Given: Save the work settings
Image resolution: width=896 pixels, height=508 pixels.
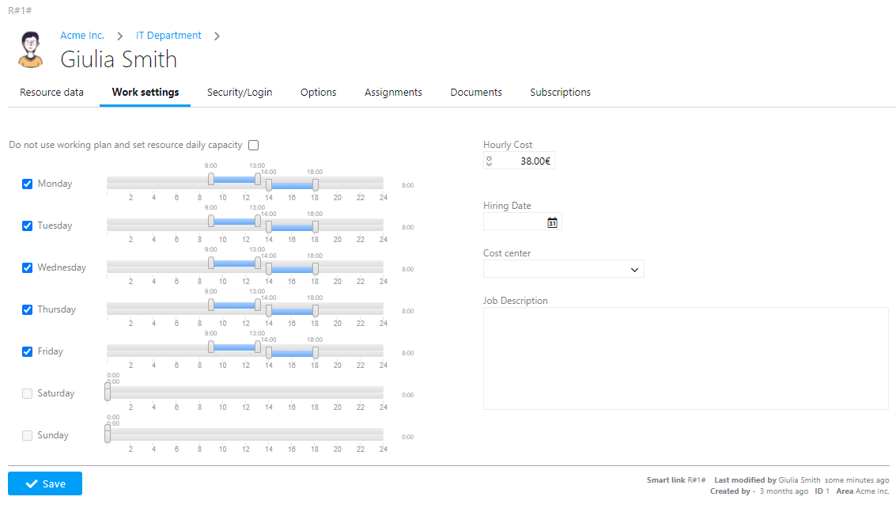Looking at the screenshot, I should 45,483.
